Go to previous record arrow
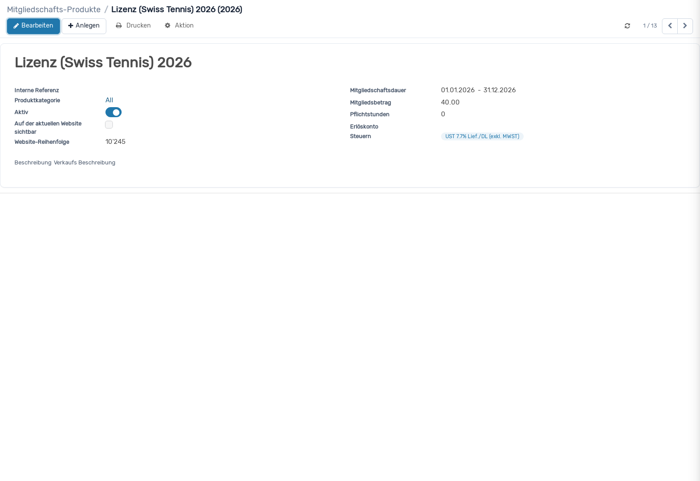 point(670,26)
